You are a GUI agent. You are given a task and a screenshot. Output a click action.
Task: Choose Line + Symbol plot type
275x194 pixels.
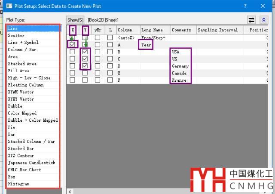tap(23, 43)
